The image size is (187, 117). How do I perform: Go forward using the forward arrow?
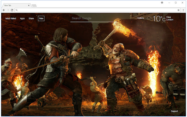point(8,10)
